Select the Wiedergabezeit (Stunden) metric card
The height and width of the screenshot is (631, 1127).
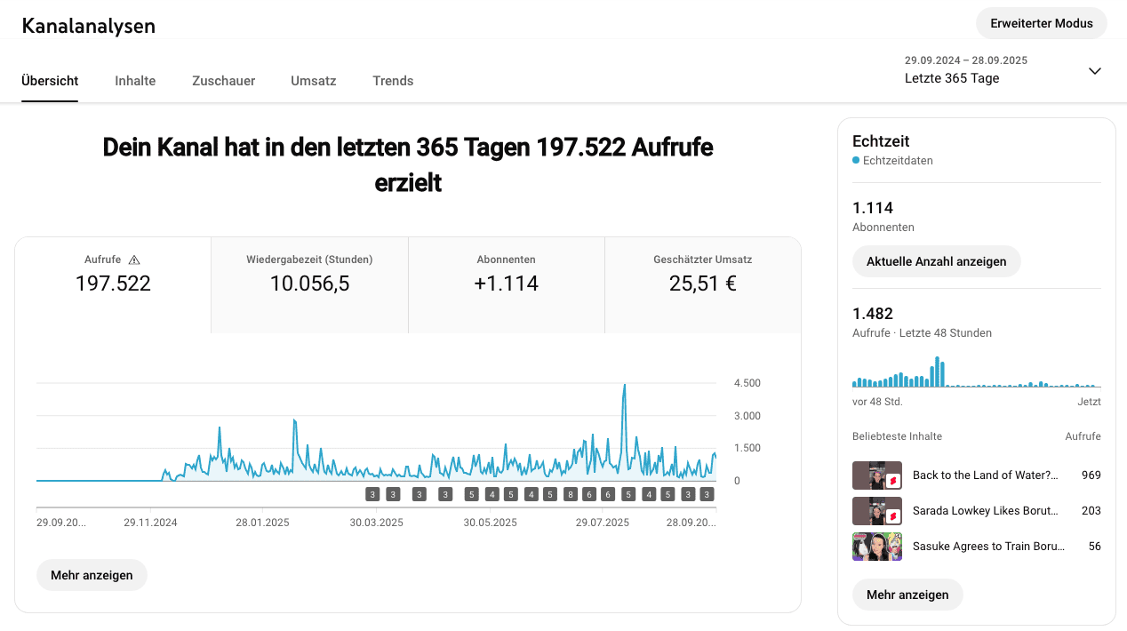309,285
